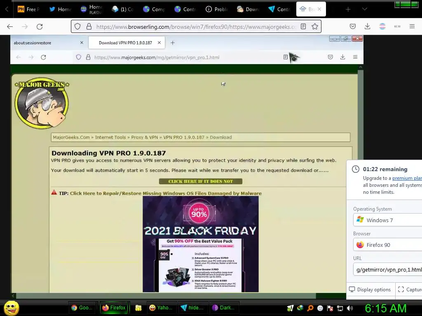Open VPN PRO 1.9.0.187 breadcrumb link
Screen dimensions: 422x316
(184, 137)
